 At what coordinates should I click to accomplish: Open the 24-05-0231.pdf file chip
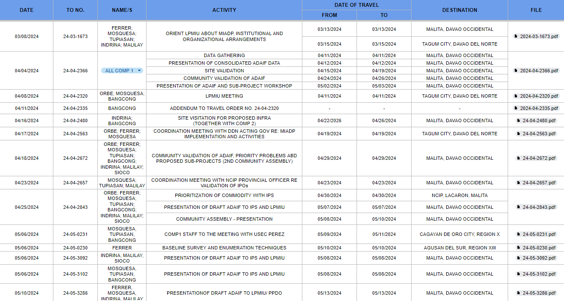(x=536, y=234)
